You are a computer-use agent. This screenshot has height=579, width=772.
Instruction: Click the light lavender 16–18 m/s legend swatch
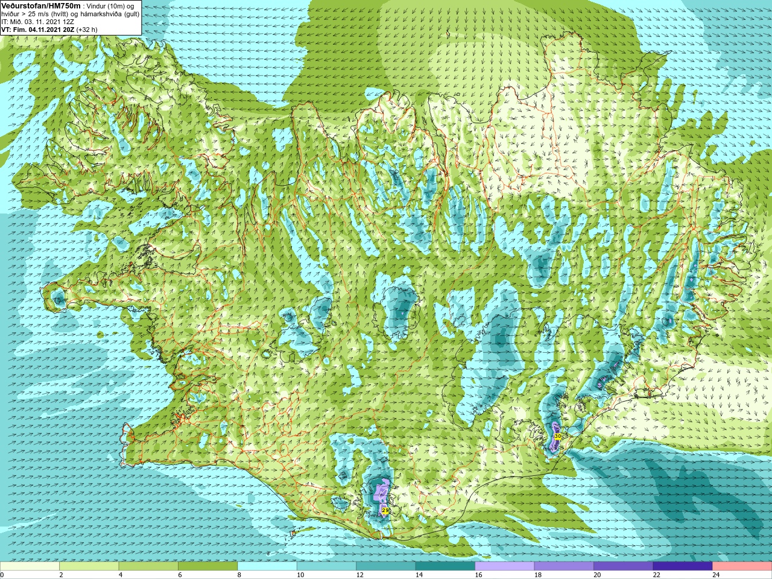505,566
